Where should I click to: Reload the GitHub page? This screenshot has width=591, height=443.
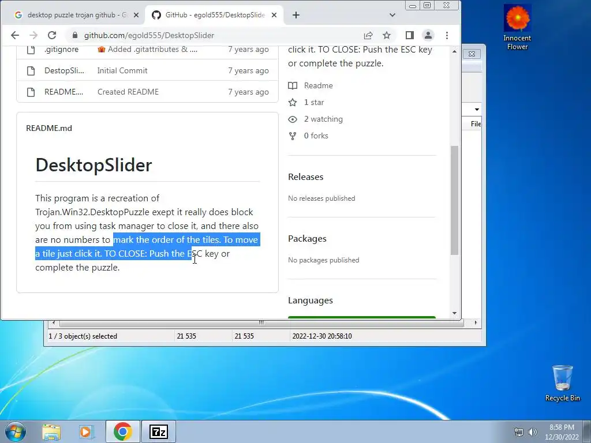[x=51, y=35]
